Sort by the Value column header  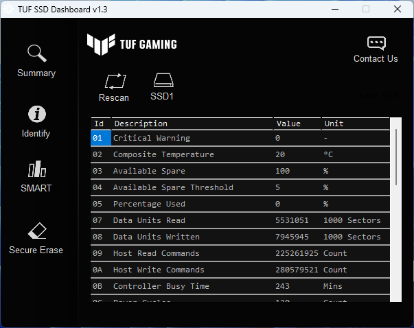[297, 124]
